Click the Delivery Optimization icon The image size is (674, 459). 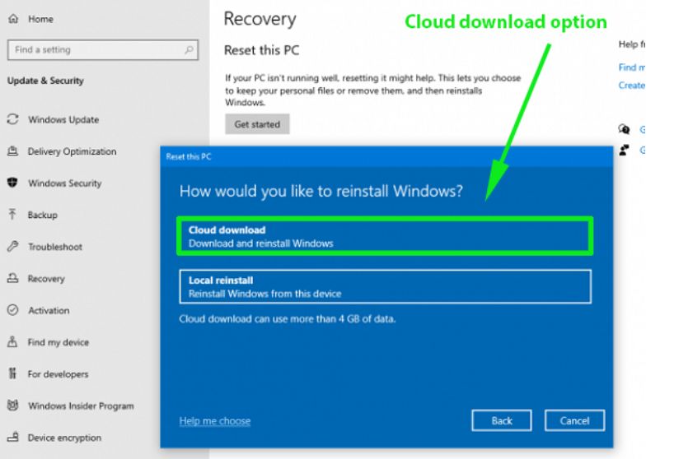pos(13,151)
